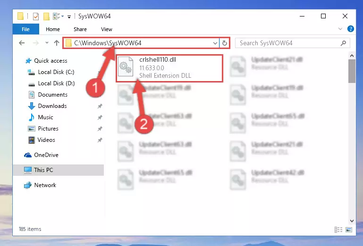363x246 pixels.
Task: Click the Pictures sidebar icon
Action: (32, 129)
